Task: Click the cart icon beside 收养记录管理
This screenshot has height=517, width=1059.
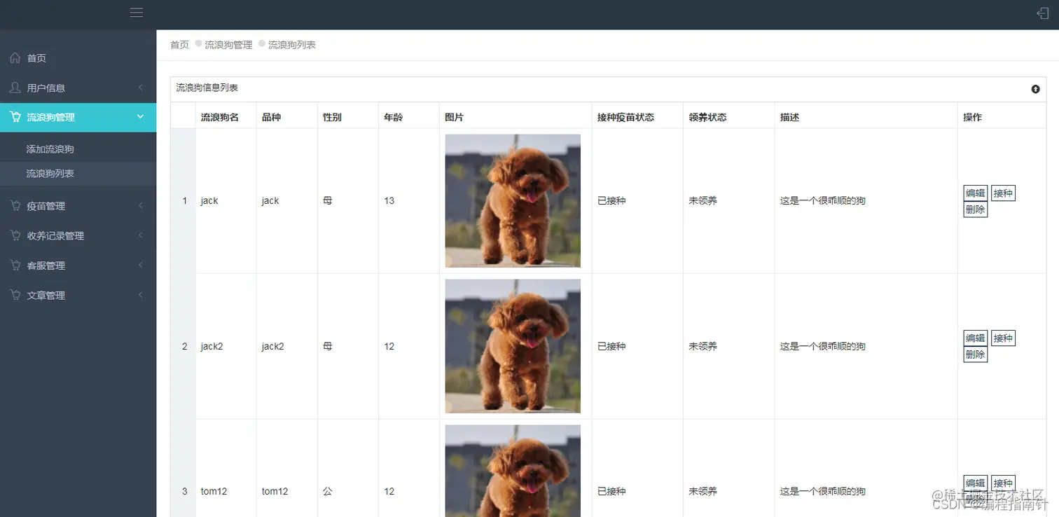Action: (x=15, y=235)
